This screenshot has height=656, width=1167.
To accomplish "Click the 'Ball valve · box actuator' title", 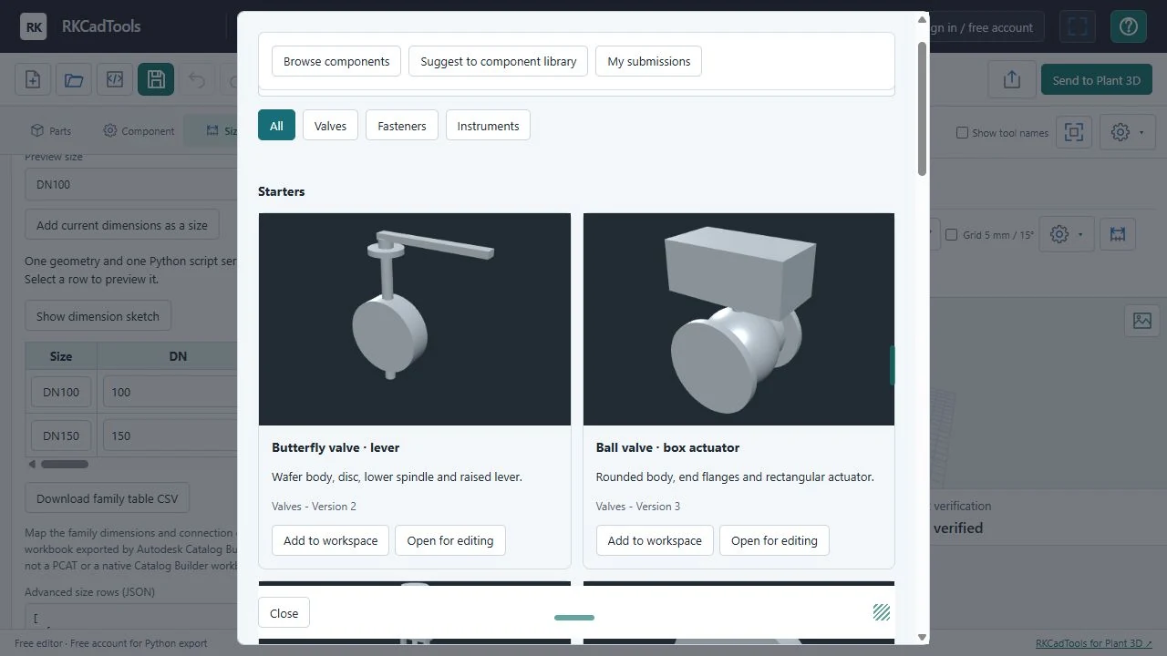I will click(x=667, y=447).
